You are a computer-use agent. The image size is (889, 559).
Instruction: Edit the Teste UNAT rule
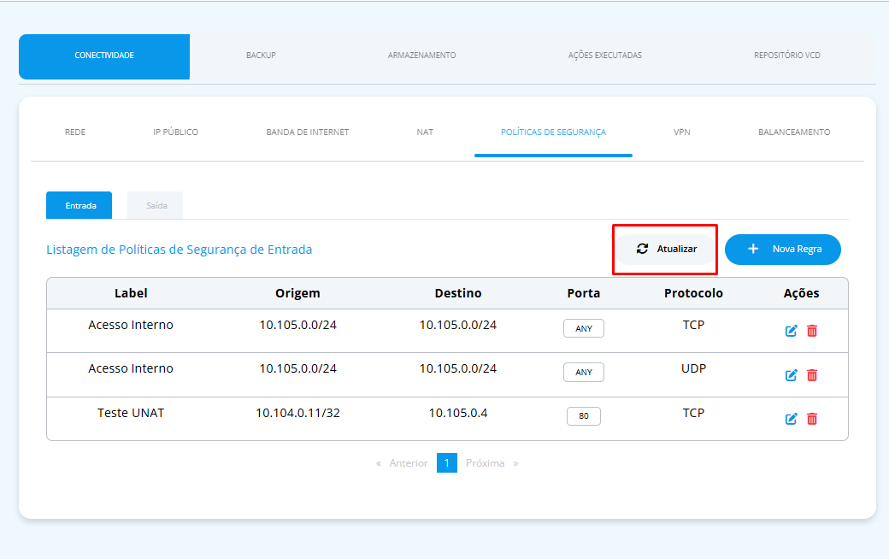coord(791,419)
